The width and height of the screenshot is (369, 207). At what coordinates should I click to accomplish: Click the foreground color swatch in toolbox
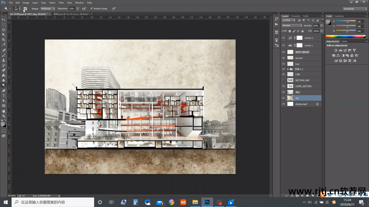click(3, 124)
